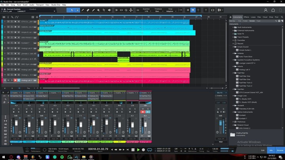Collapse the FabFilter vendor folder
285x160 pixels.
tap(234, 73)
